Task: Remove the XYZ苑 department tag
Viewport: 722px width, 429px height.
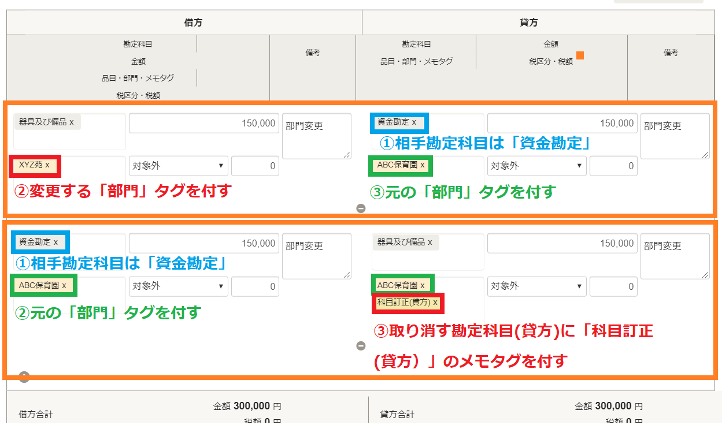Action: [x=47, y=165]
